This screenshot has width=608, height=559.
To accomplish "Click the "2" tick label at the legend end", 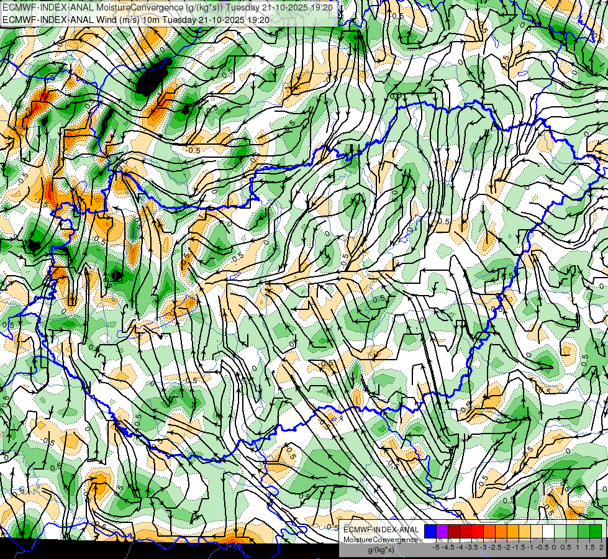I will tap(601, 547).
